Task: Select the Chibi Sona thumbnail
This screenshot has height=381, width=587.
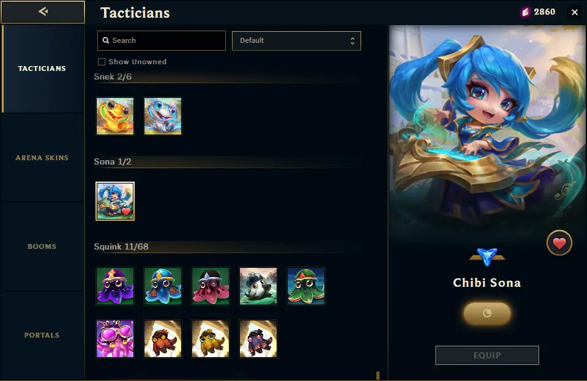Action: [115, 201]
